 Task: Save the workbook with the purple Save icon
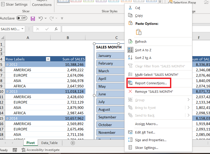coord(33,18)
